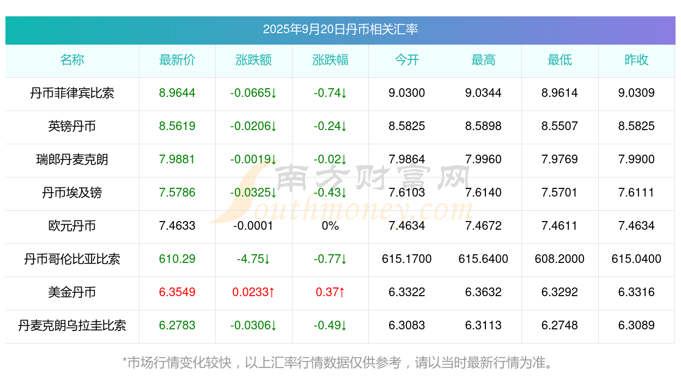Click change percent -0.49↓
Image resolution: width=681 pixels, height=380 pixels.
(330, 326)
